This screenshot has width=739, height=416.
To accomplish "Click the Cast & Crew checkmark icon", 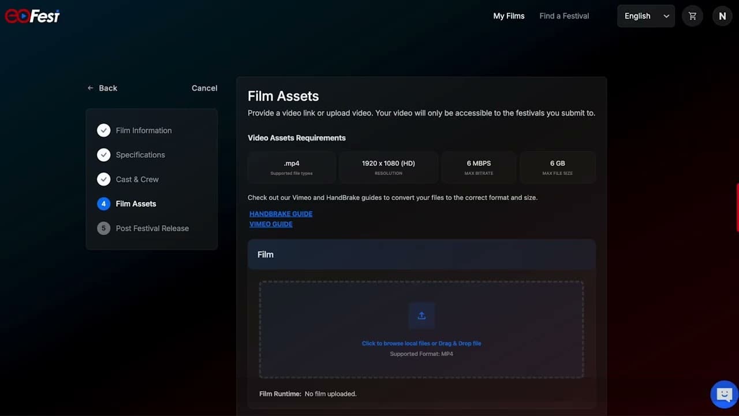I will tap(103, 179).
